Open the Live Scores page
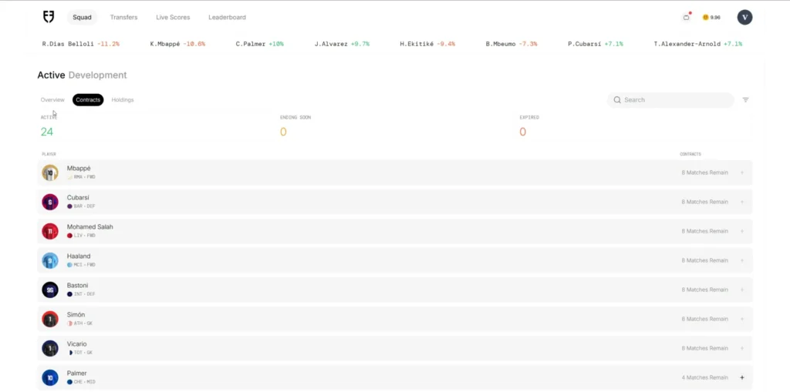The image size is (790, 392). coord(173,17)
